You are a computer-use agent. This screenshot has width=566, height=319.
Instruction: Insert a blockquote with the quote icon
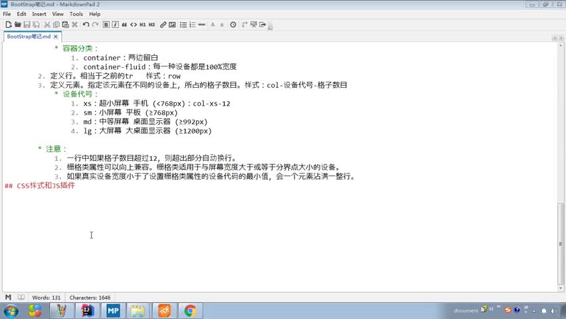coord(124,25)
